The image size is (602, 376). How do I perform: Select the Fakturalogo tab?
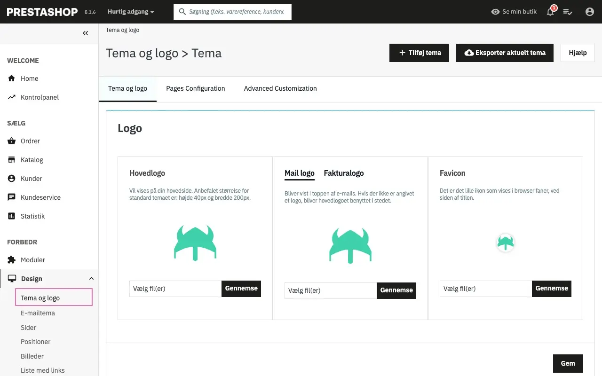[x=343, y=173]
